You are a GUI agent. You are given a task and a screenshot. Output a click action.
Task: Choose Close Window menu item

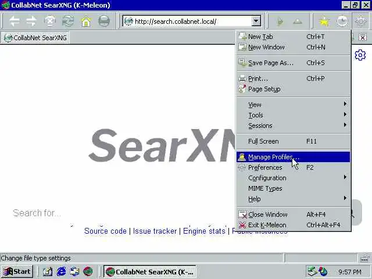pos(294,214)
